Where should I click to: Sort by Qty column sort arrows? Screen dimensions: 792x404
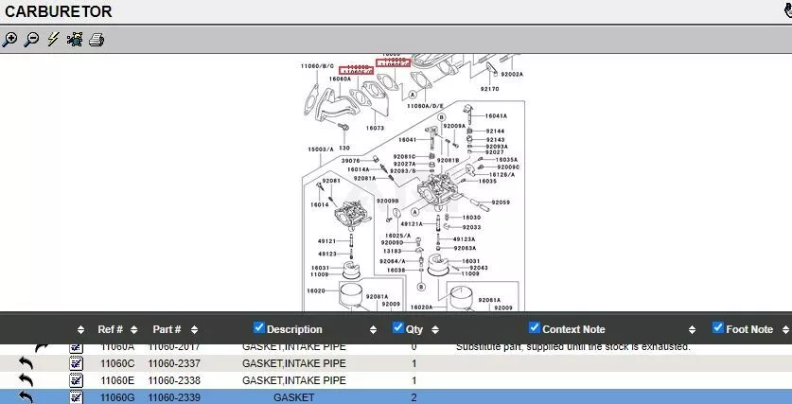pyautogui.click(x=435, y=329)
